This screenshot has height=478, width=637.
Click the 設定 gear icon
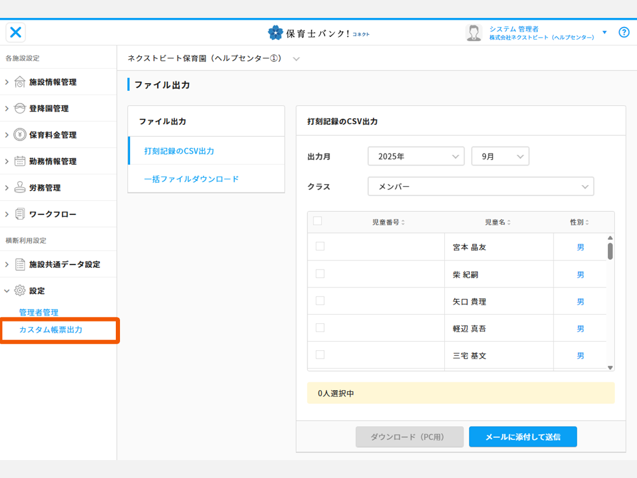point(20,291)
